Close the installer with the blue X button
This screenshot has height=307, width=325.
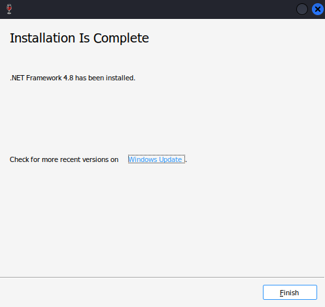318,9
